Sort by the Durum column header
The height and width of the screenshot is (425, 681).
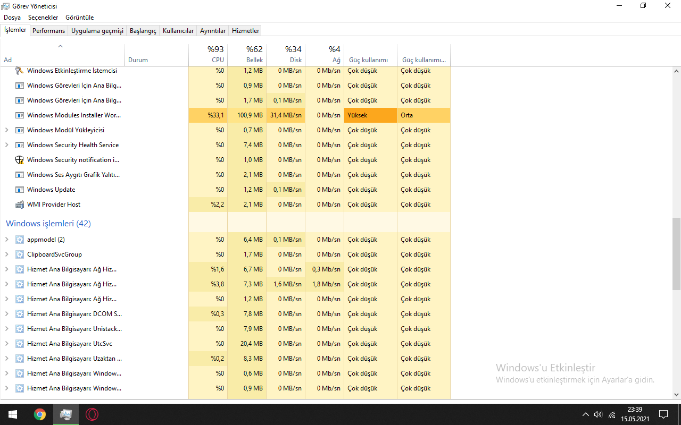click(157, 54)
